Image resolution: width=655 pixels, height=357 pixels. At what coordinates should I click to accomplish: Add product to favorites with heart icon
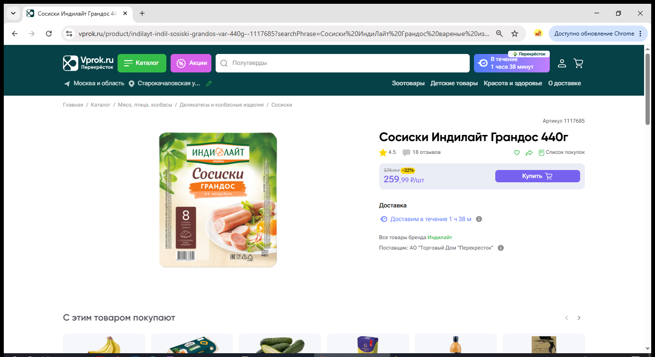click(x=517, y=152)
